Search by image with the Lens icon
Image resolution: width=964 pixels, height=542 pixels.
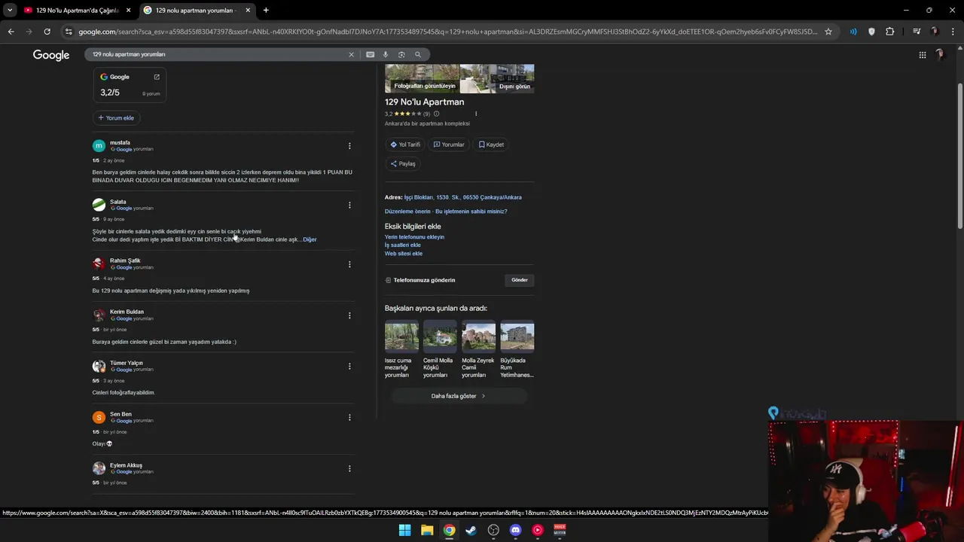[x=401, y=54]
